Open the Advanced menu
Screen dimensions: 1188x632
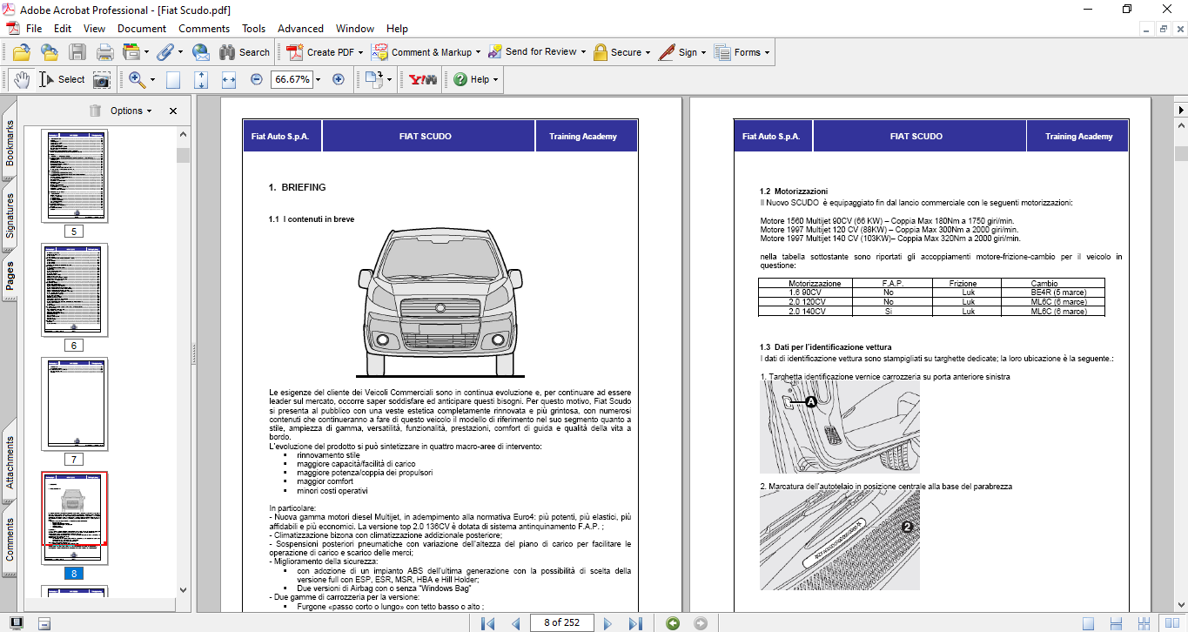[300, 29]
